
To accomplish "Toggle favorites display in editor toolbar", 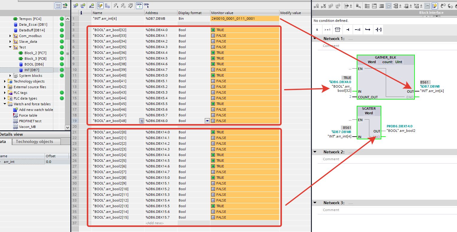I will [x=435, y=6].
